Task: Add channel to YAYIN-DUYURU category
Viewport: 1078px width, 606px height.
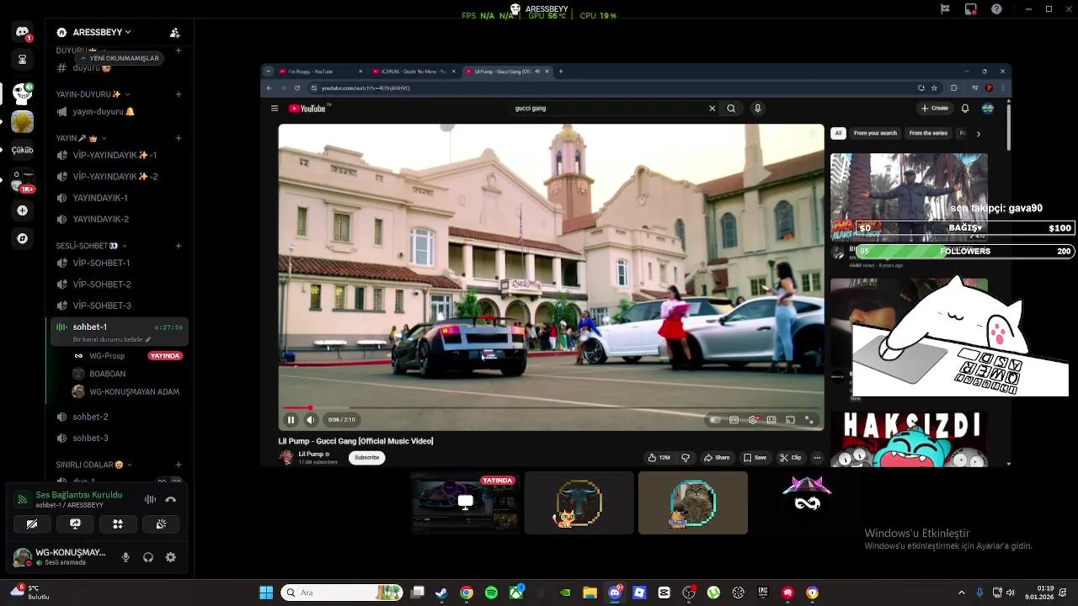Action: tap(179, 94)
